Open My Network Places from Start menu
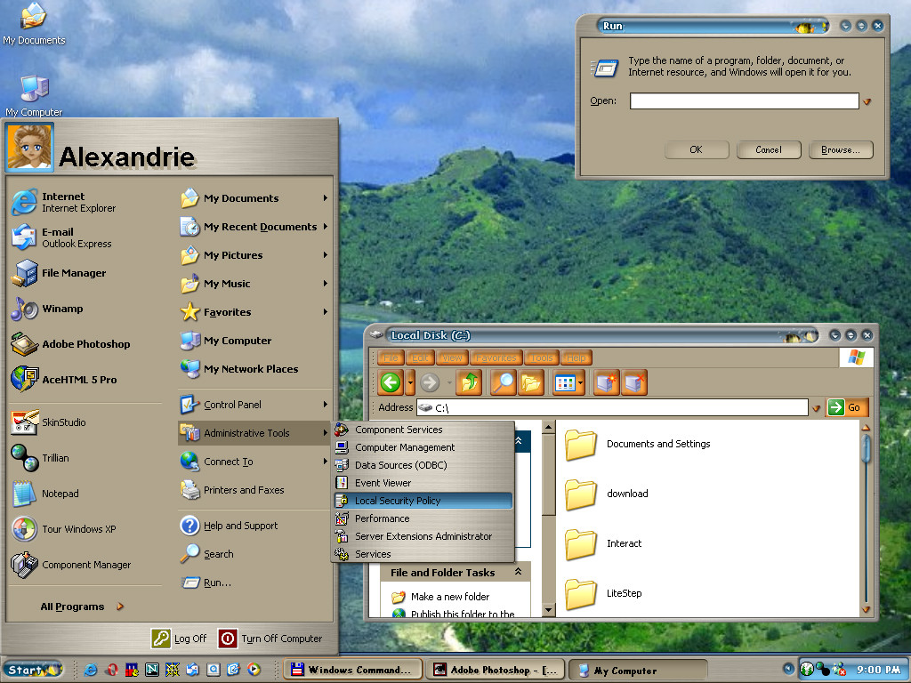 point(239,369)
